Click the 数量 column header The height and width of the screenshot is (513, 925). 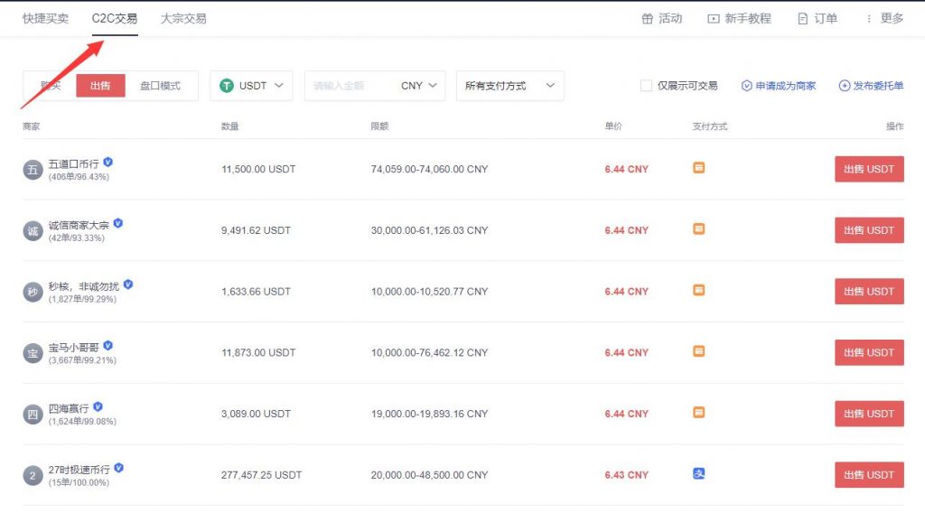(229, 126)
